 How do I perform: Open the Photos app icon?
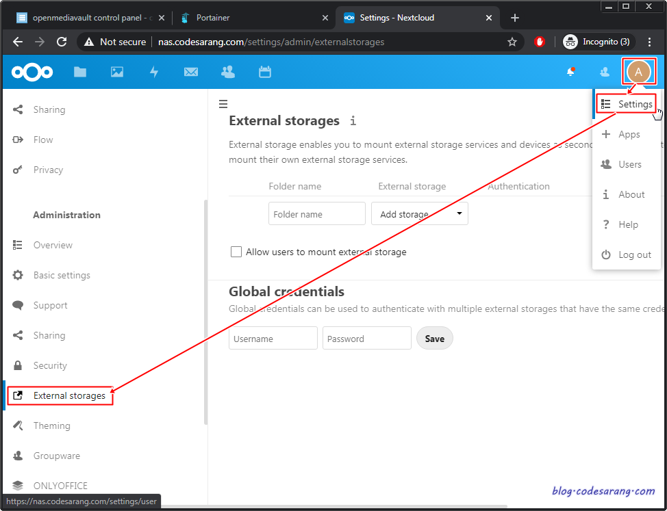(x=117, y=73)
